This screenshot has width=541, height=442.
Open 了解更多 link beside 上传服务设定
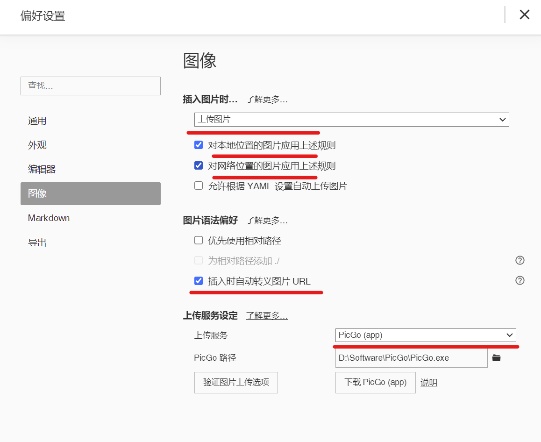point(267,315)
